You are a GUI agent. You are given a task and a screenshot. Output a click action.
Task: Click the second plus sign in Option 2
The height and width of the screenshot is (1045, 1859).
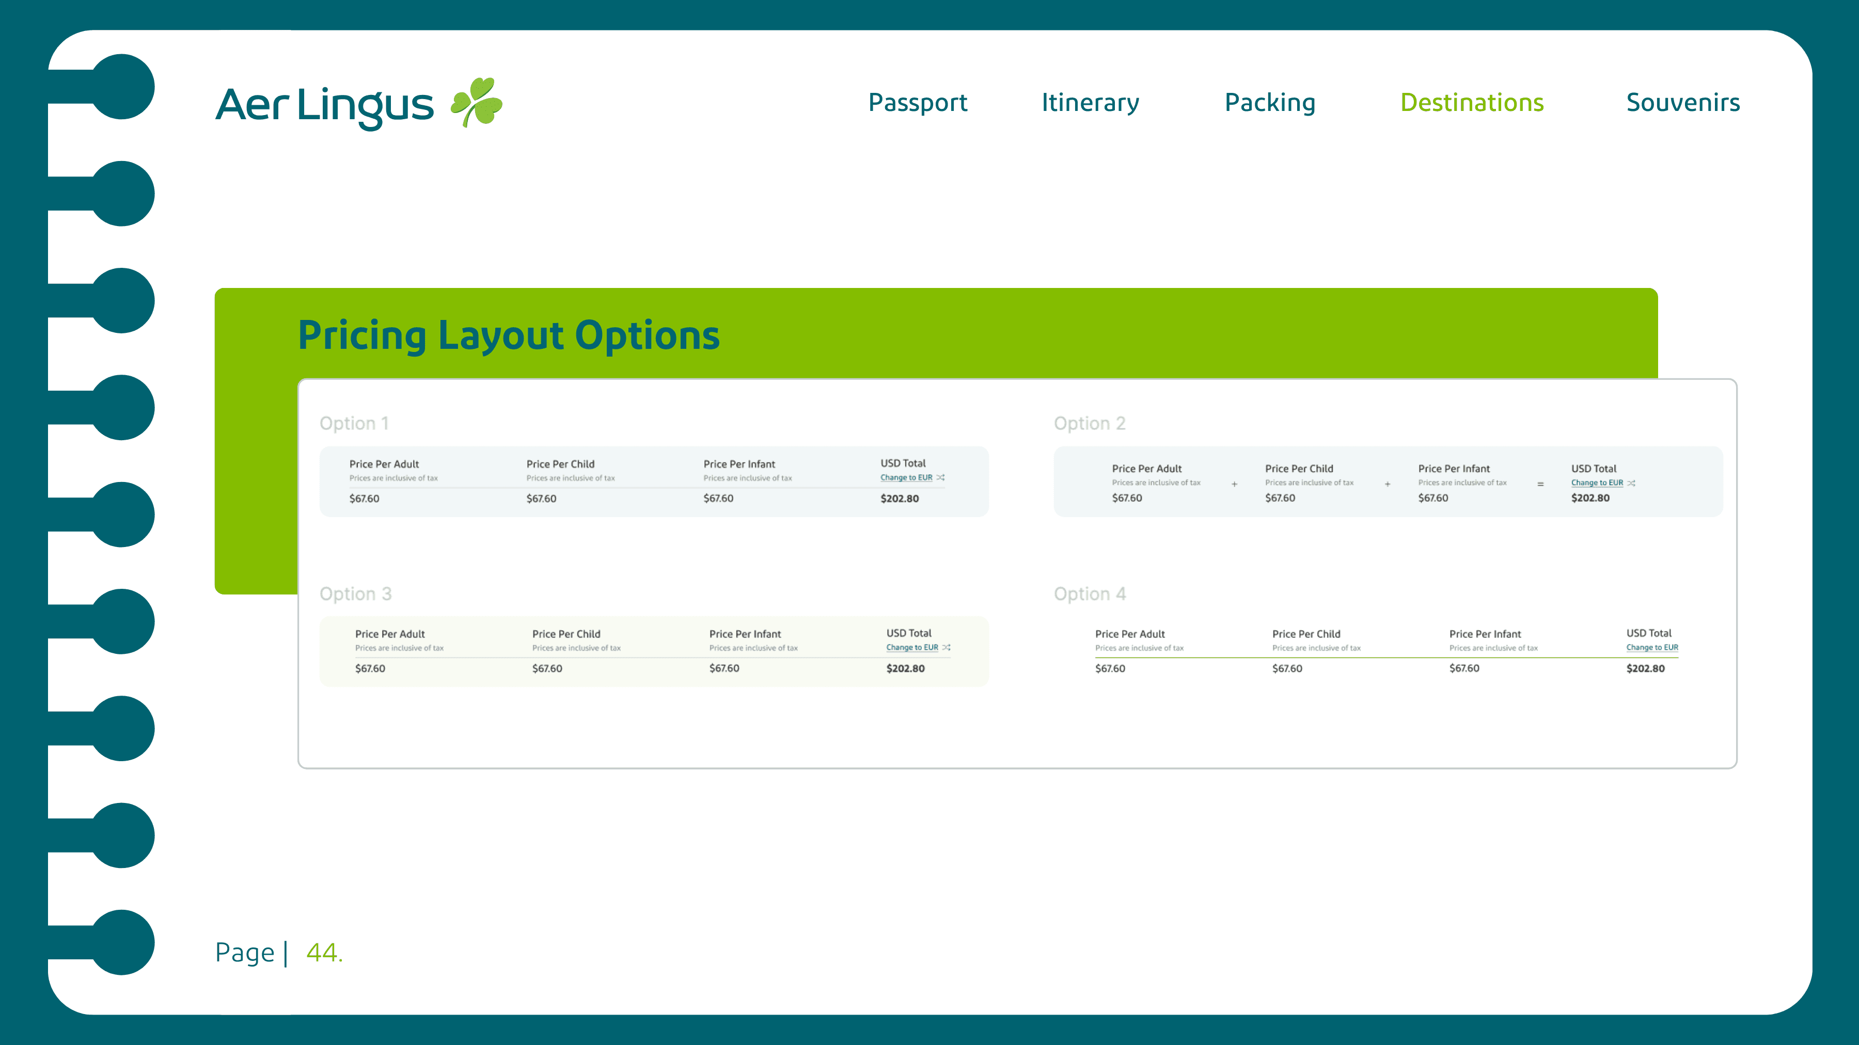(1388, 484)
